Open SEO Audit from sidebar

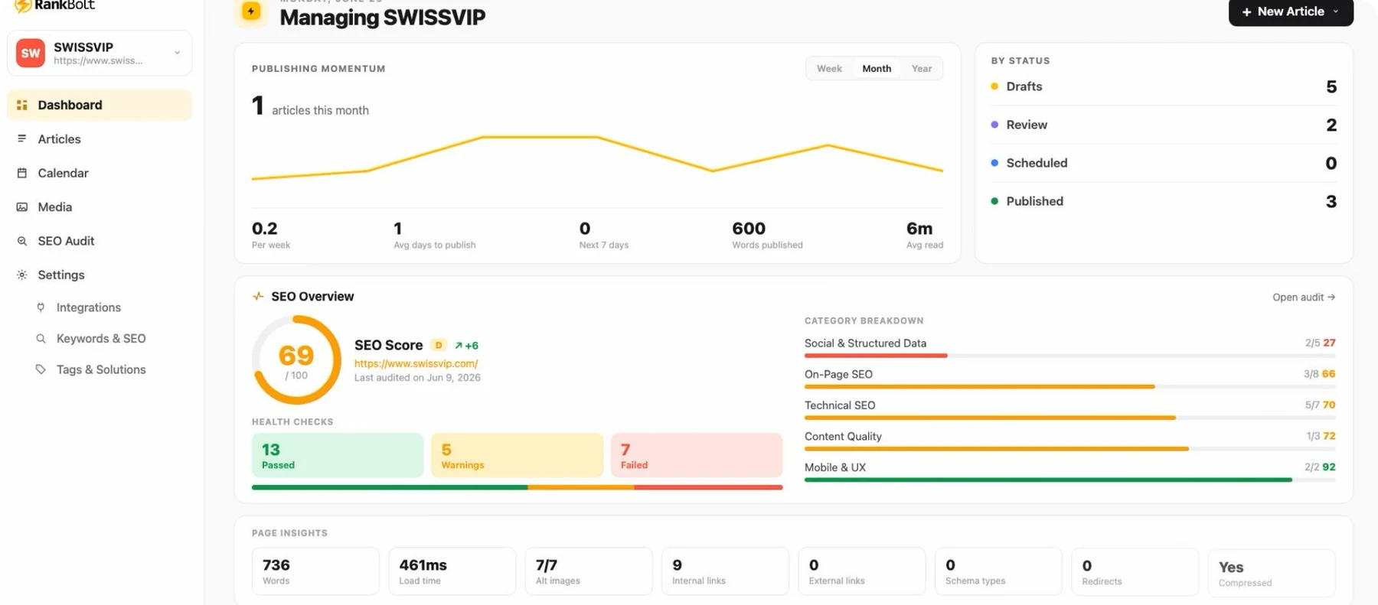(x=100, y=241)
